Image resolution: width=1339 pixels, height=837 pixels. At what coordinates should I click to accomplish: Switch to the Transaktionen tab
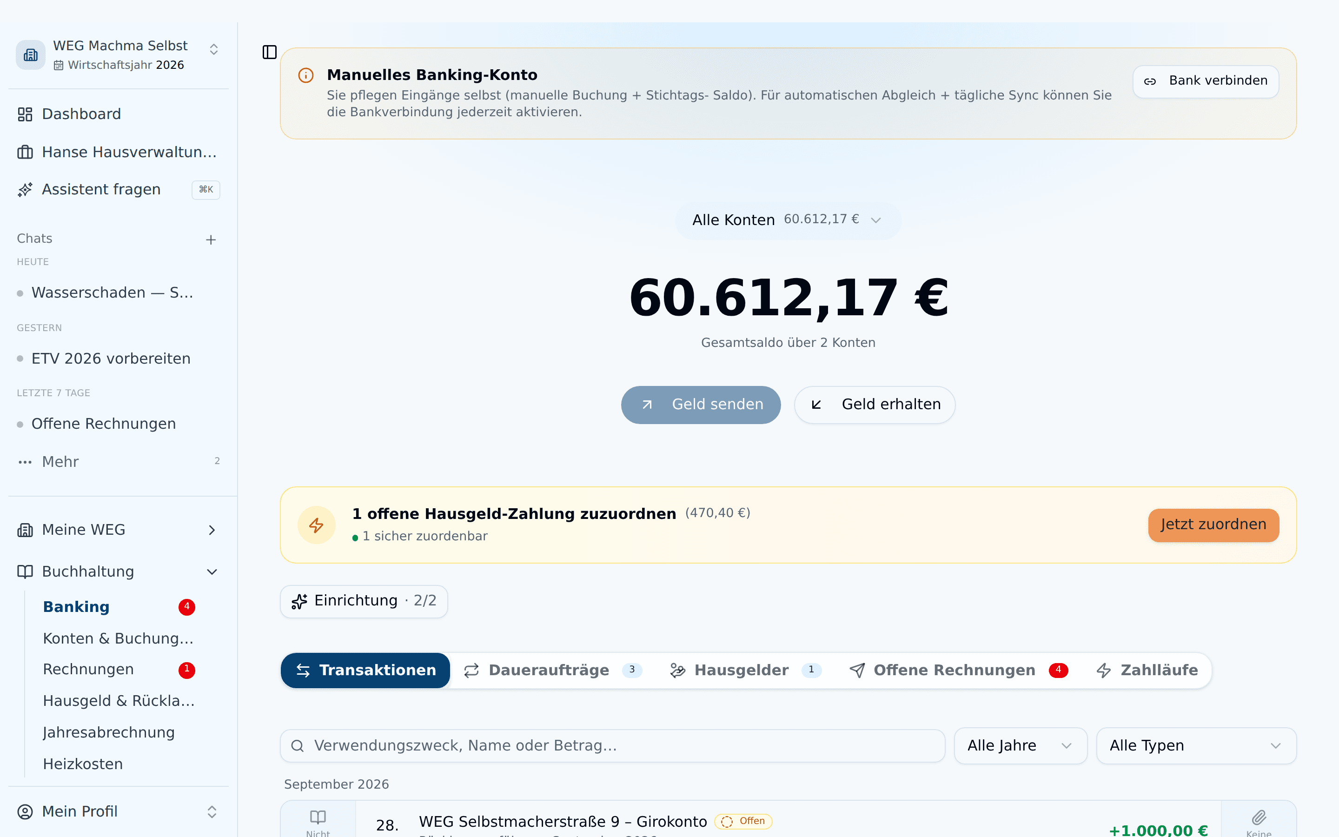coord(365,671)
